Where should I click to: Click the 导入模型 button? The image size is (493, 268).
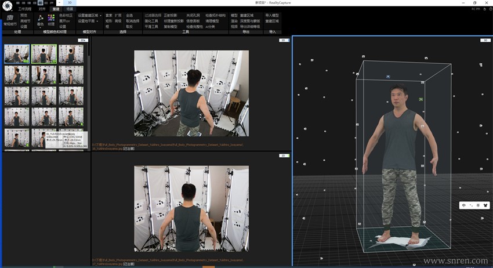[x=271, y=15]
